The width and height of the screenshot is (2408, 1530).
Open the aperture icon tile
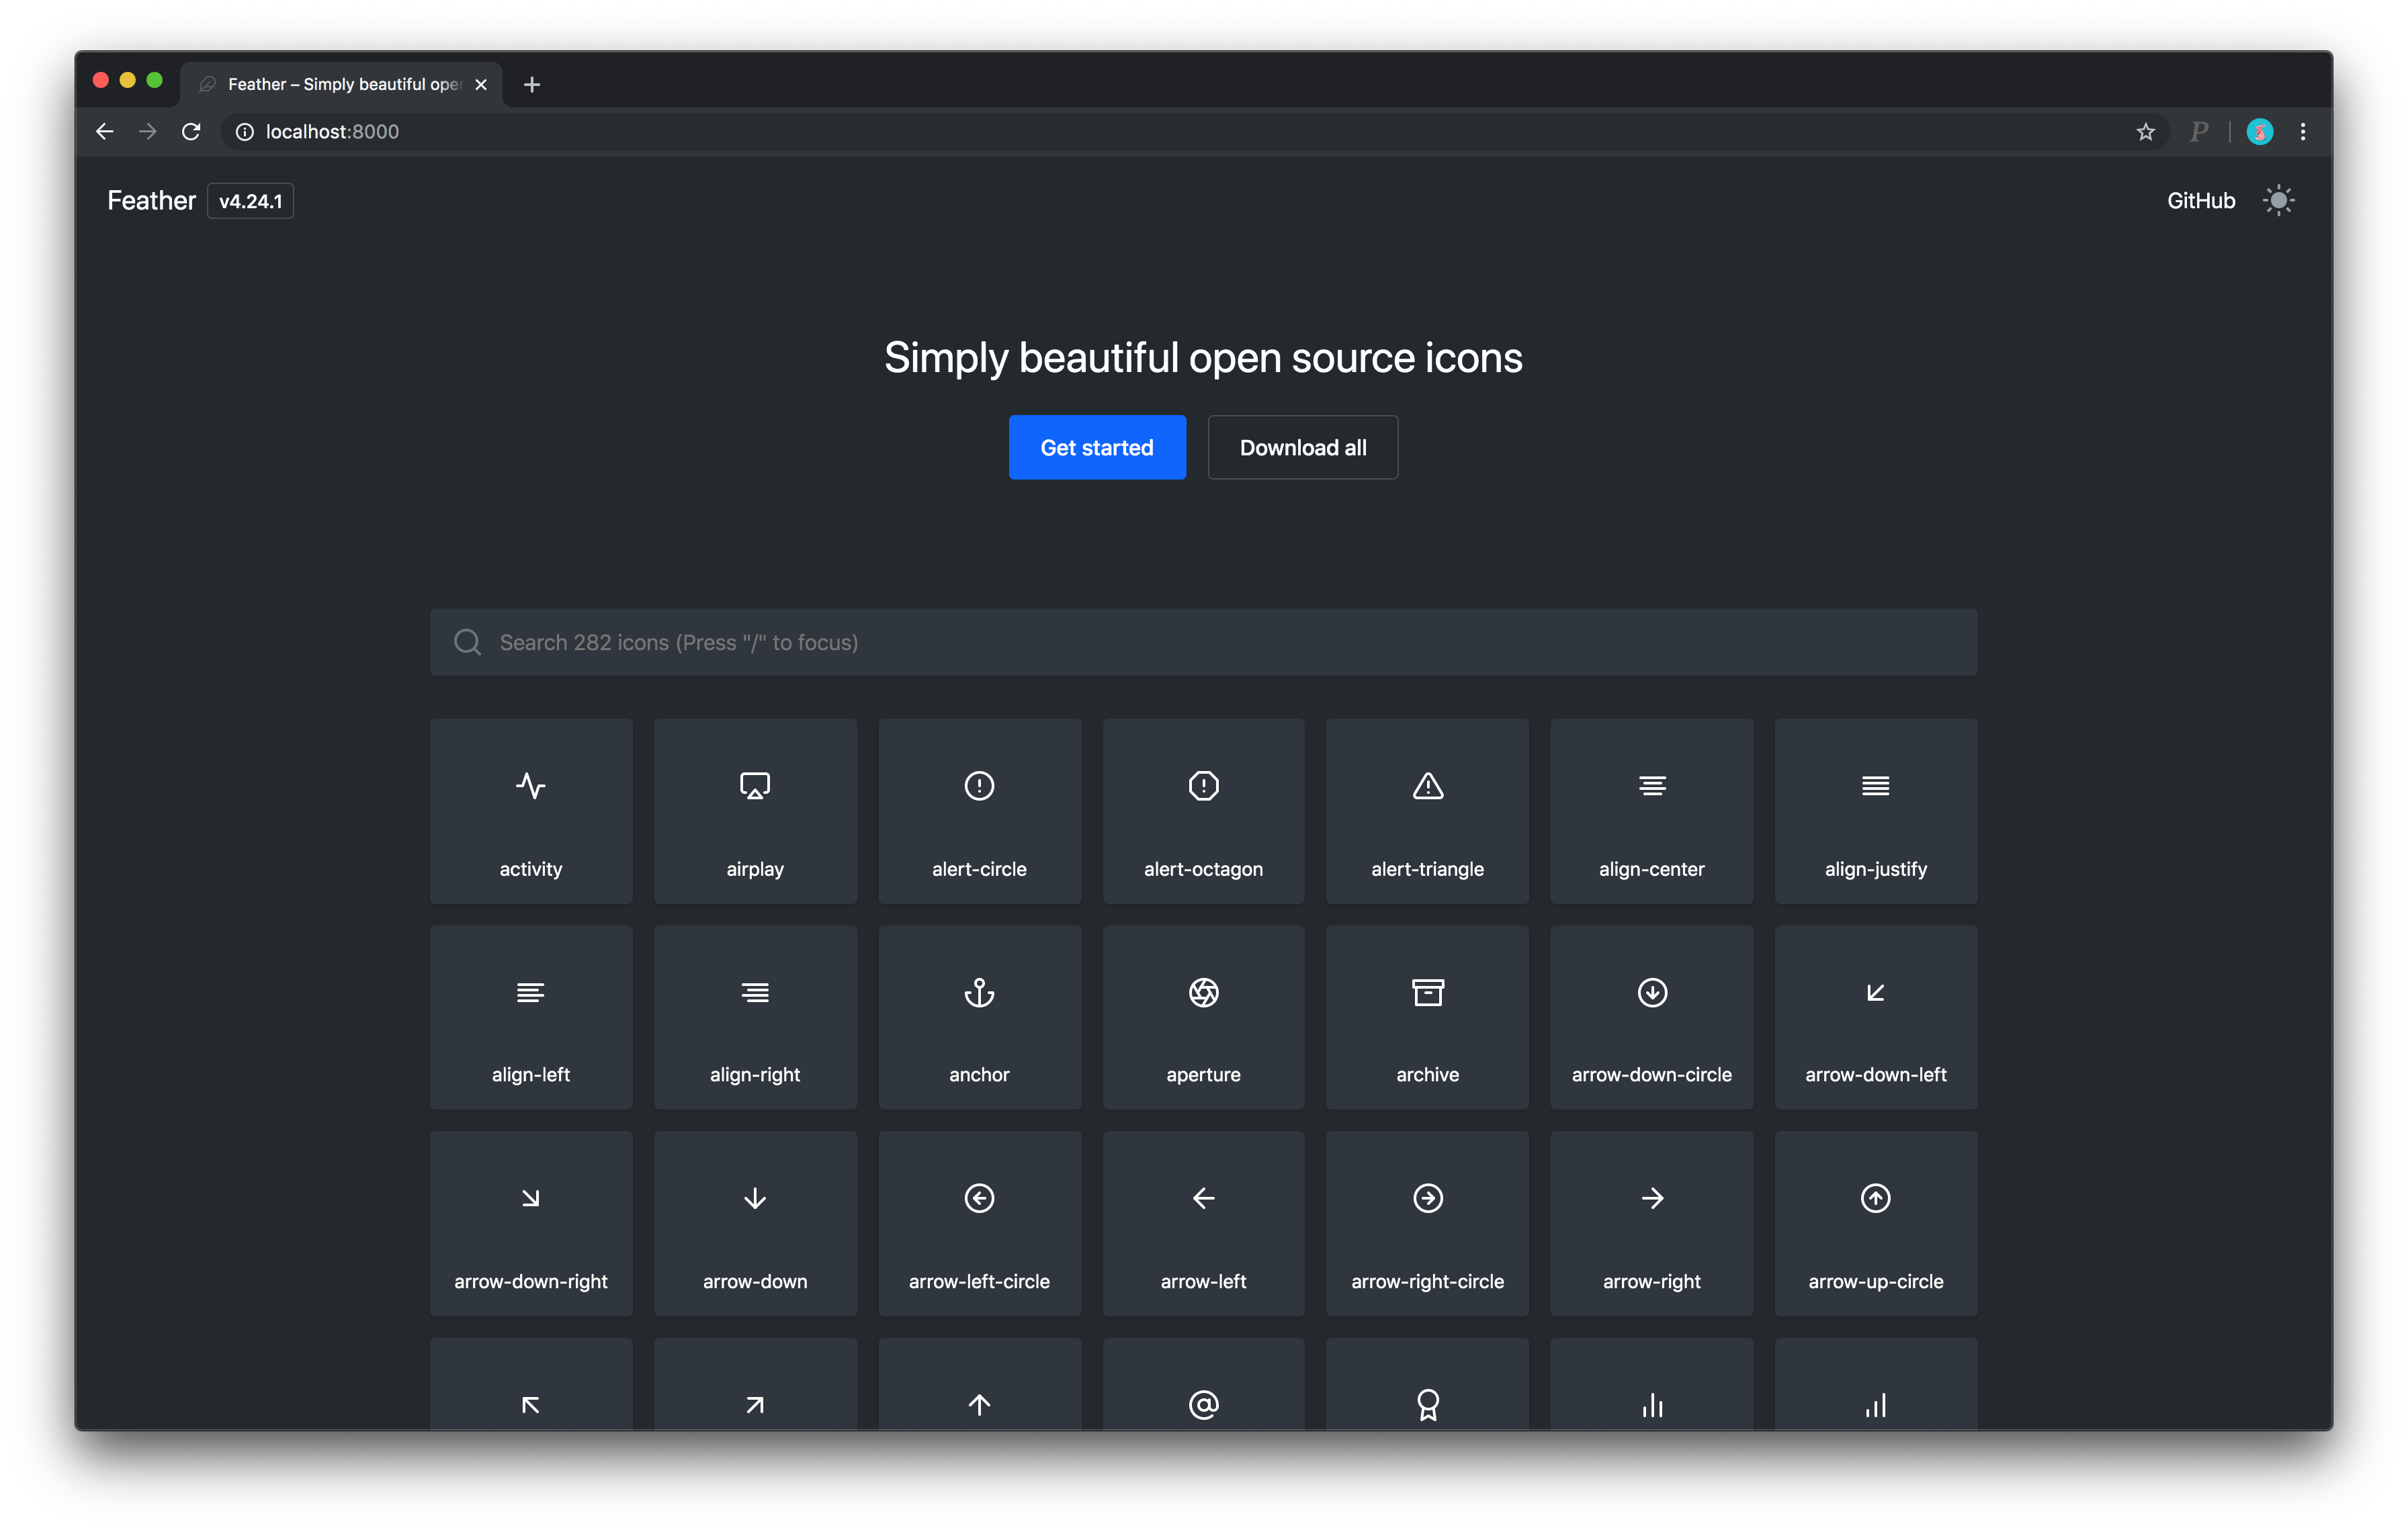[1203, 1018]
